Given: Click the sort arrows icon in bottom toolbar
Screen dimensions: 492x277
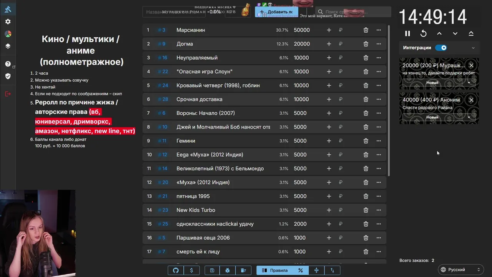Looking at the screenshot, I should 332,270.
